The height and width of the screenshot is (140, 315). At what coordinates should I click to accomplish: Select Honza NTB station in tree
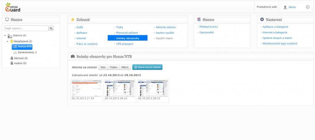pos(22,47)
